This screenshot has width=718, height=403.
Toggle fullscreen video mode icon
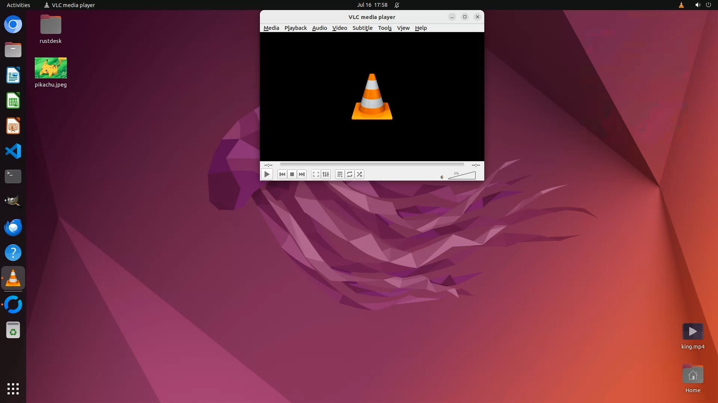(316, 174)
